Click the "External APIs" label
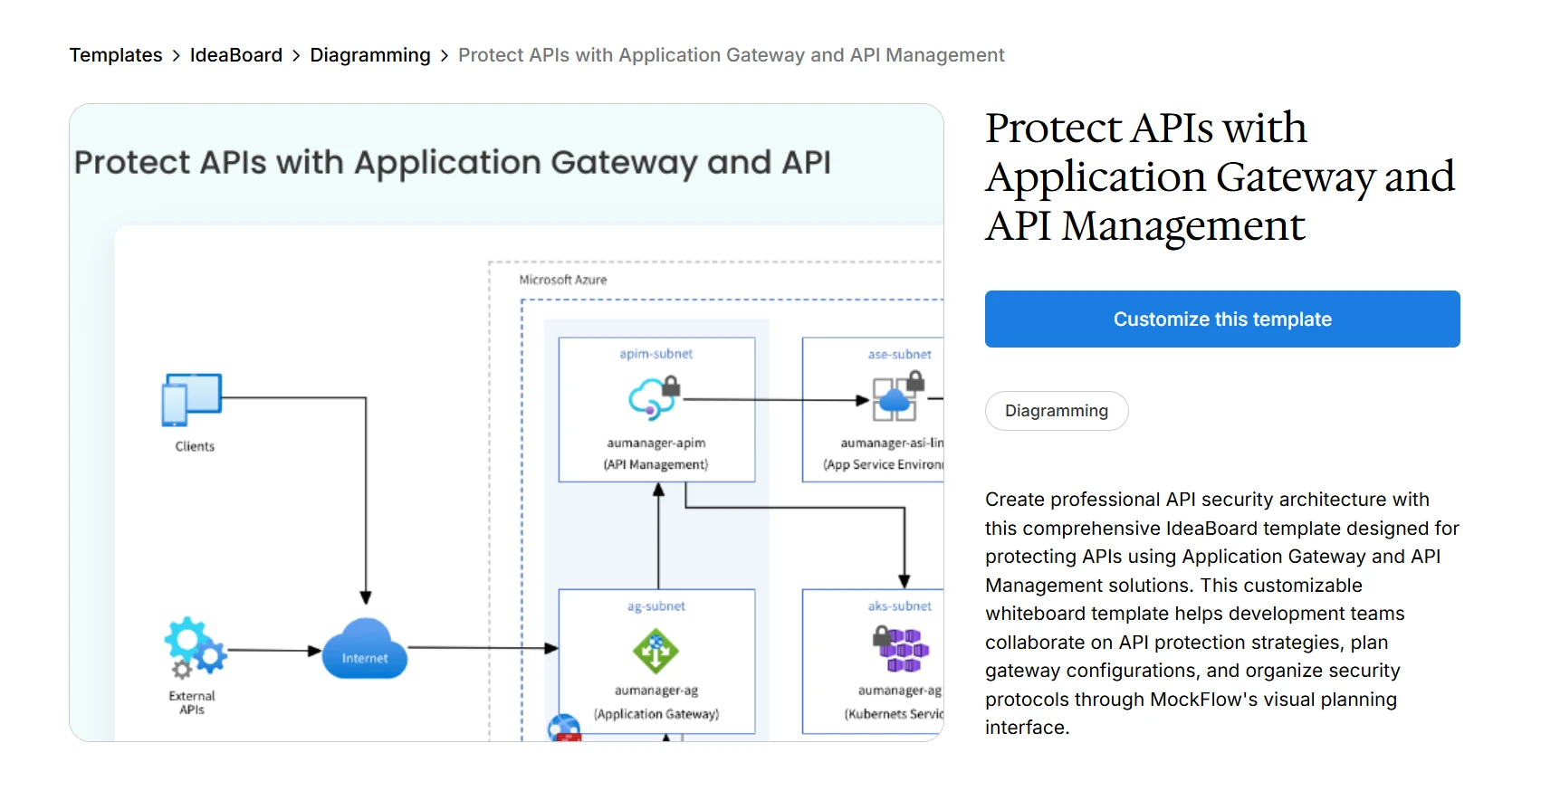 click(x=192, y=702)
